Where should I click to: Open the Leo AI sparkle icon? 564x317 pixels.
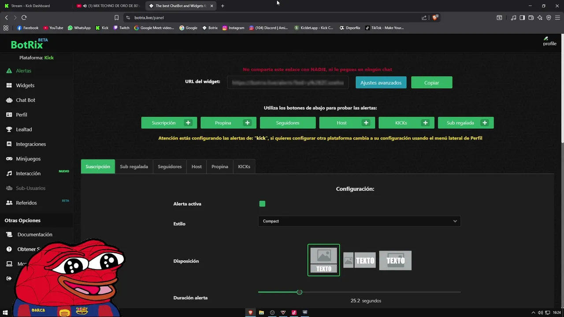[x=540, y=18]
